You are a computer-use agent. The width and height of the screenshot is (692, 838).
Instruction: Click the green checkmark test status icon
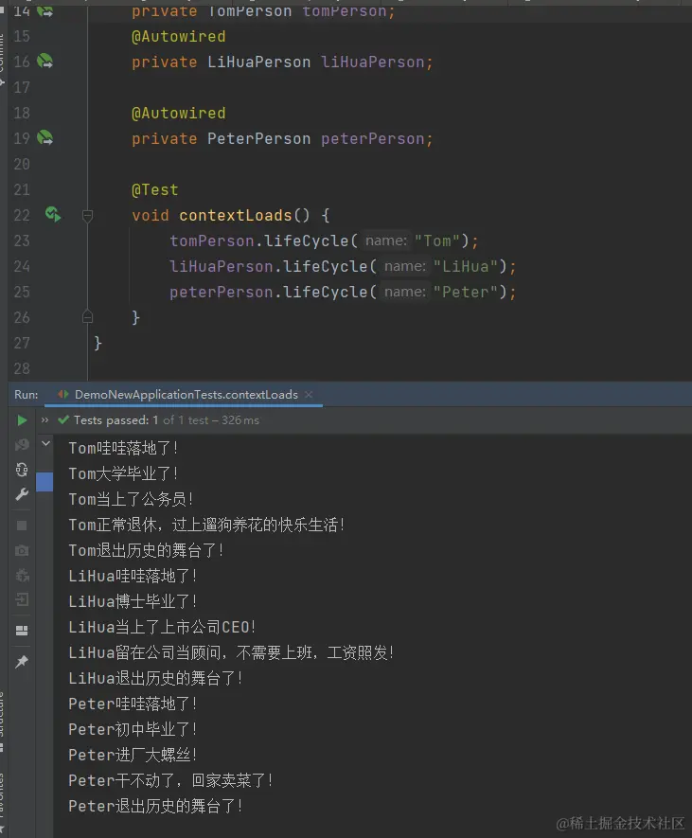point(63,420)
